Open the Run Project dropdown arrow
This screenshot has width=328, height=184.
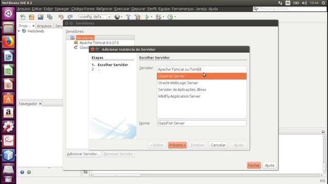152,17
